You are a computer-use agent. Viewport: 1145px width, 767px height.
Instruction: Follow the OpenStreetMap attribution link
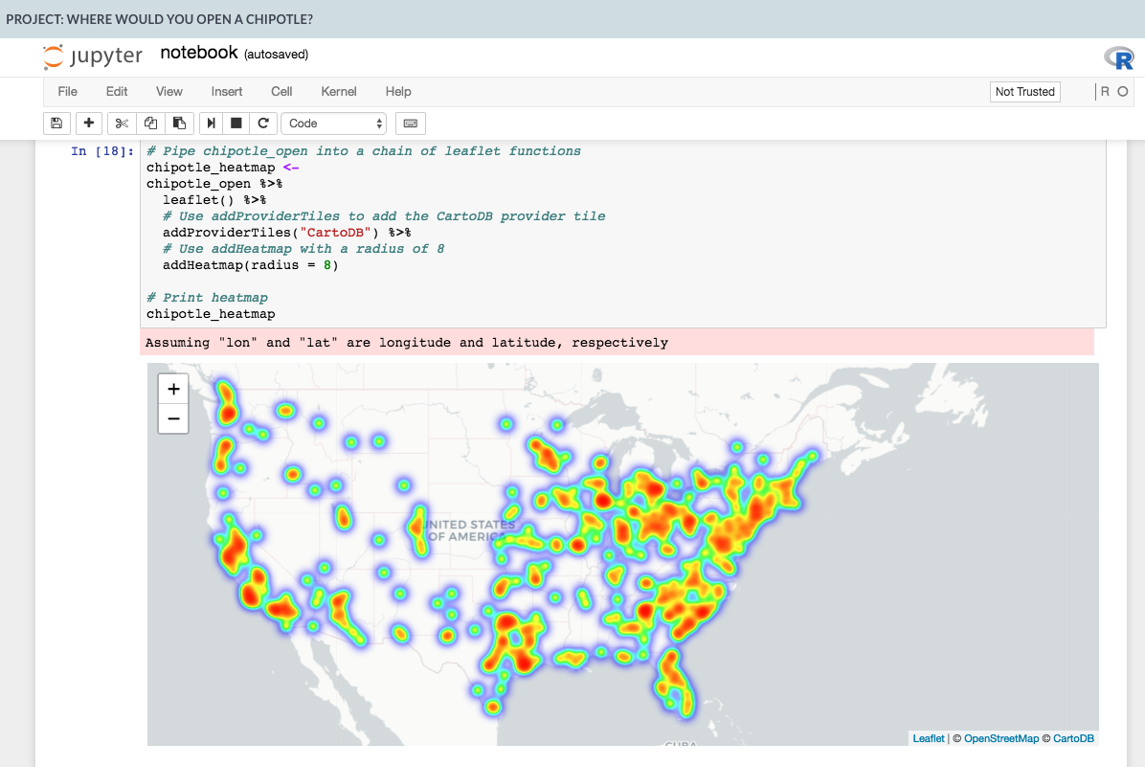1001,738
